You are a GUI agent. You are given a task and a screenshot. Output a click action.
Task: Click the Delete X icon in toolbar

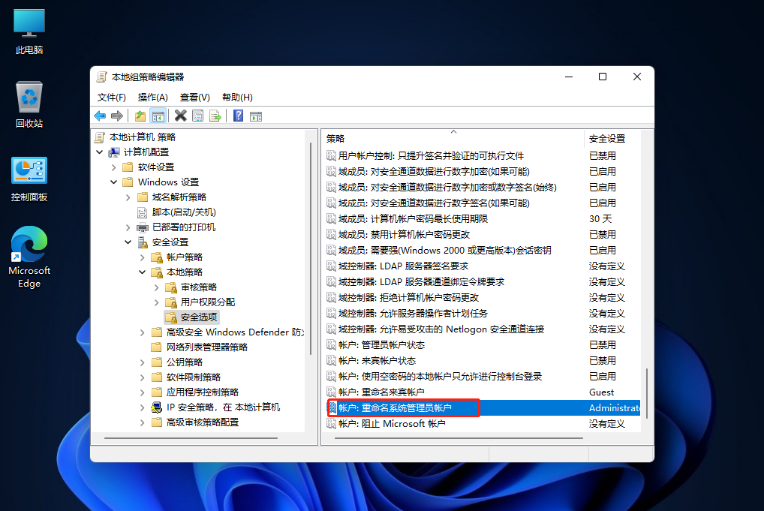point(180,116)
